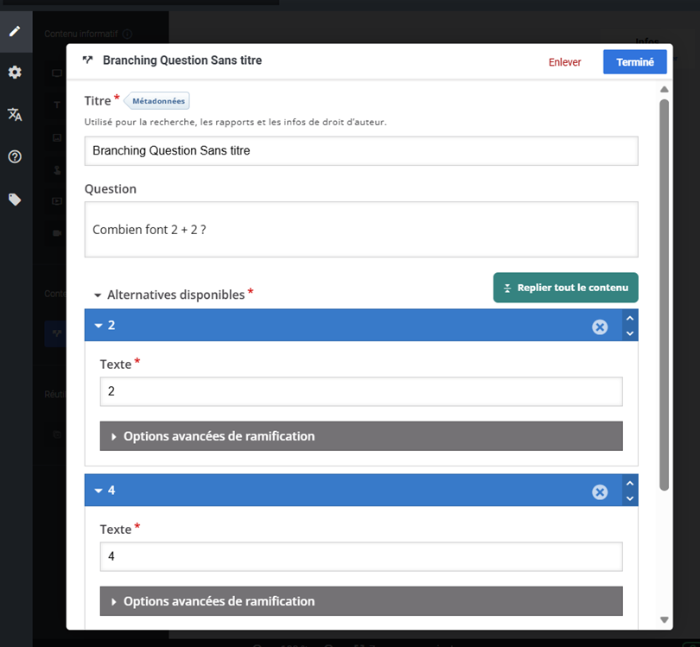
Task: Collapse the alternative 4 header
Action: pyautogui.click(x=99, y=491)
